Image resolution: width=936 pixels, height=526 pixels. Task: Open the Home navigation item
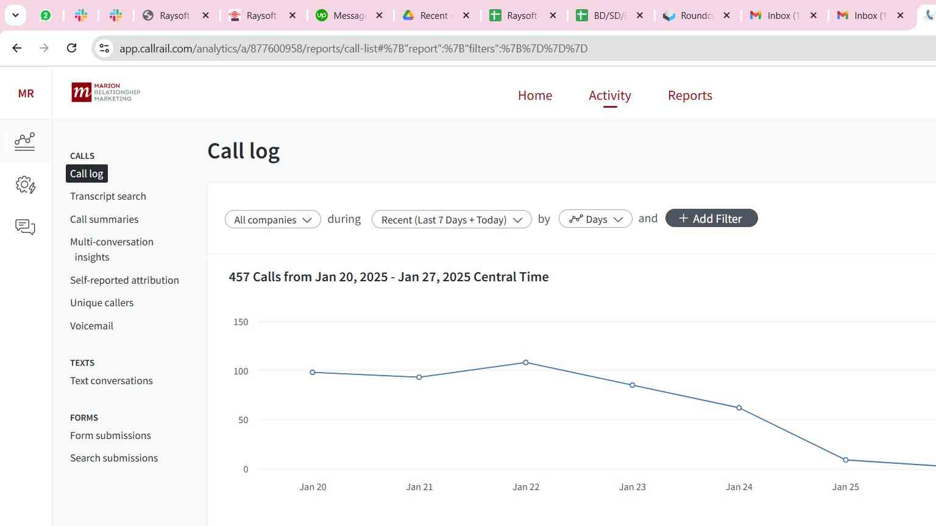(x=535, y=96)
